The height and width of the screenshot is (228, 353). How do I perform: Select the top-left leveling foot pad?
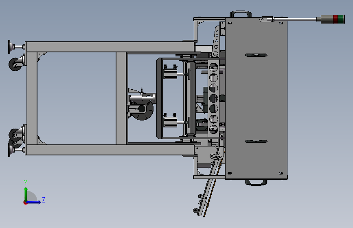tap(9, 47)
